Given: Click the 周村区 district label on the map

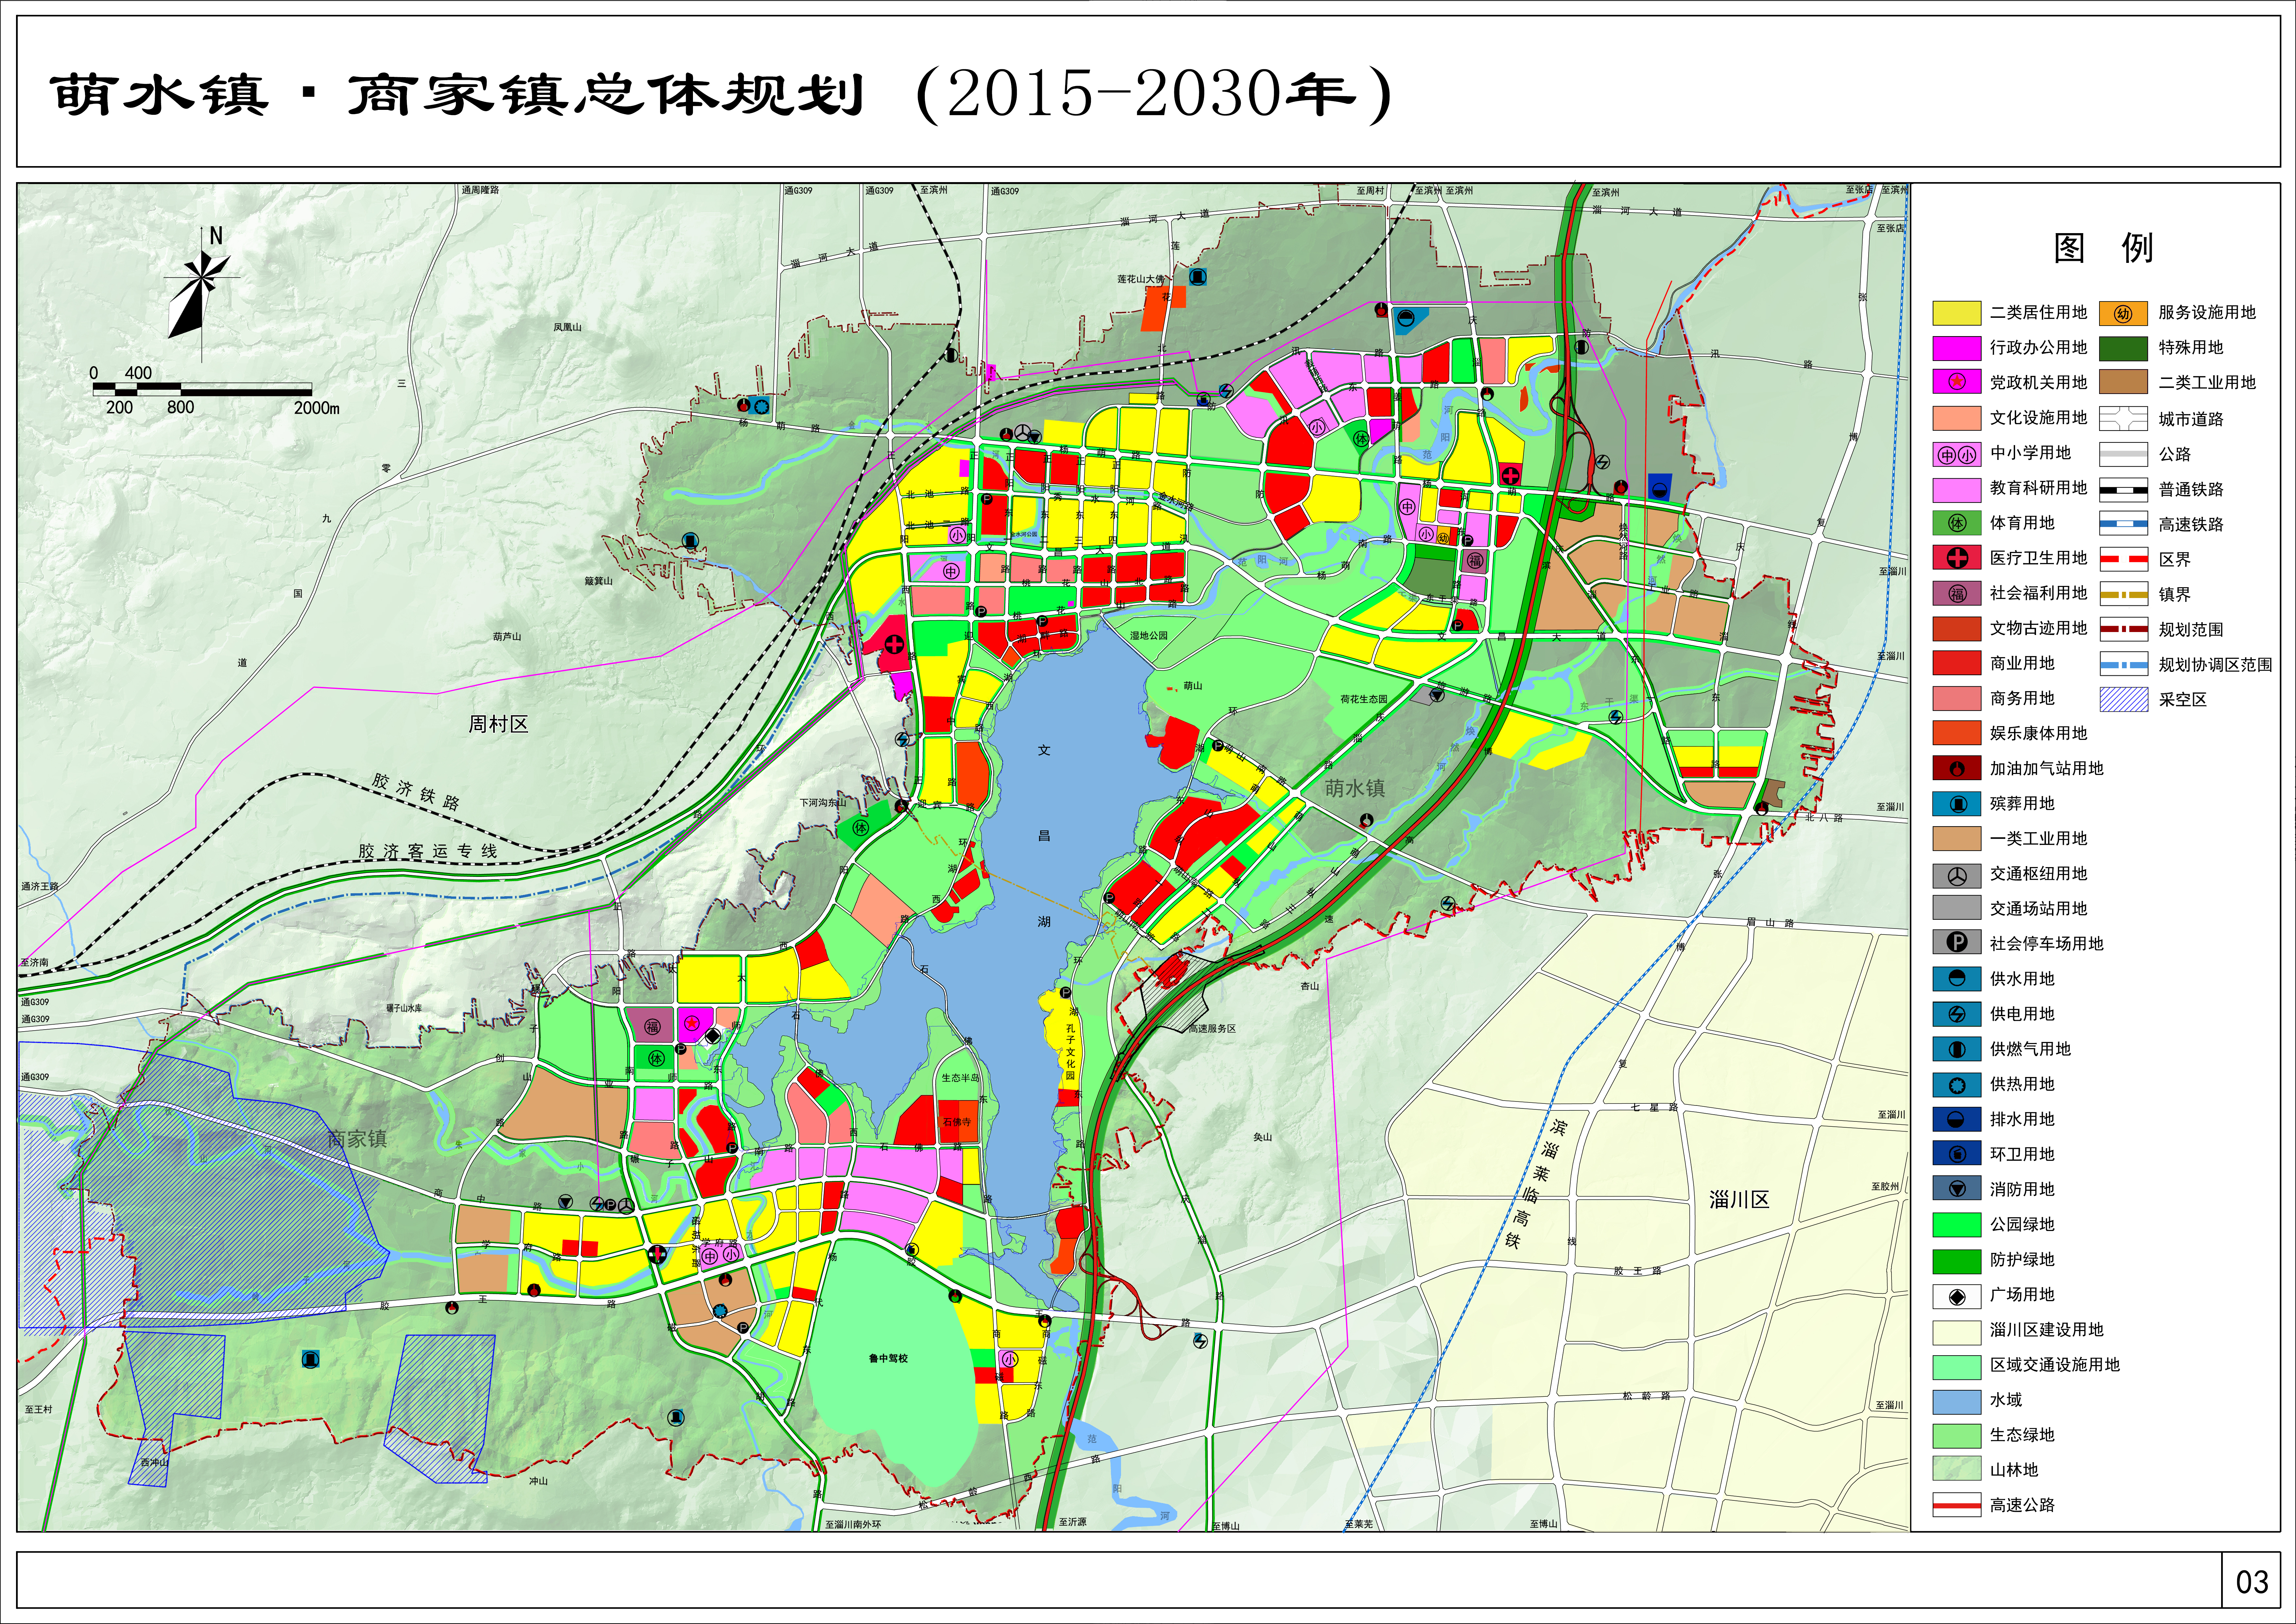Looking at the screenshot, I should pyautogui.click(x=498, y=724).
